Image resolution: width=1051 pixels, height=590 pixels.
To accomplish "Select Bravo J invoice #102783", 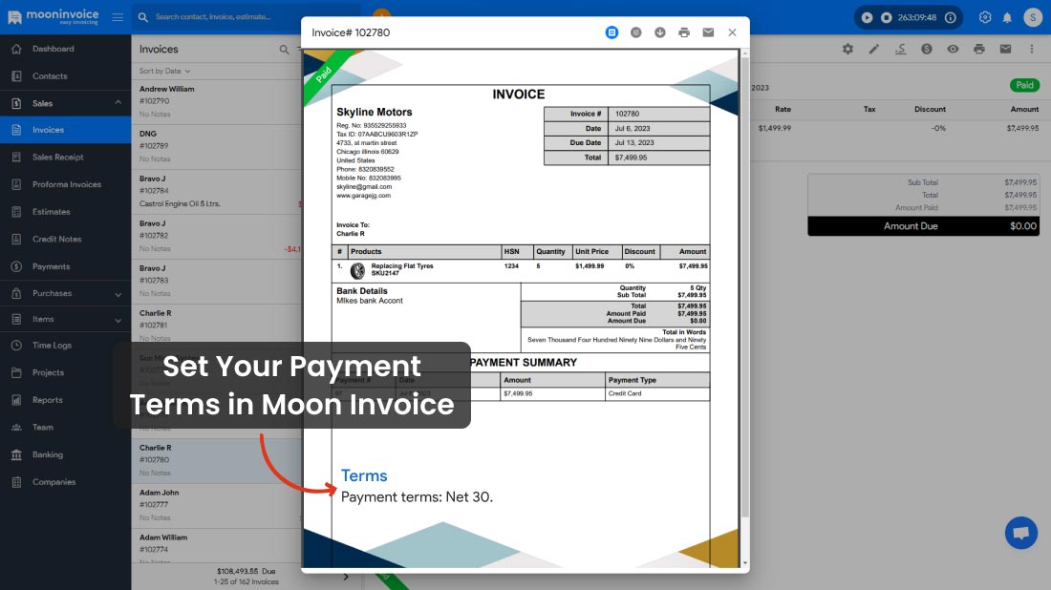I will [217, 282].
